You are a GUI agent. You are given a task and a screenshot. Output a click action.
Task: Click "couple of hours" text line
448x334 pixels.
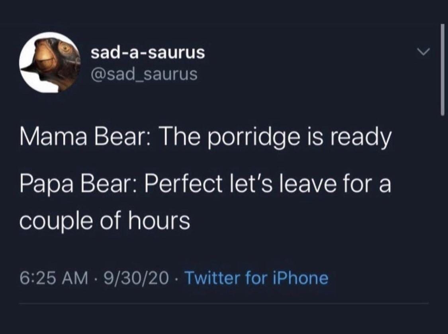tap(105, 220)
